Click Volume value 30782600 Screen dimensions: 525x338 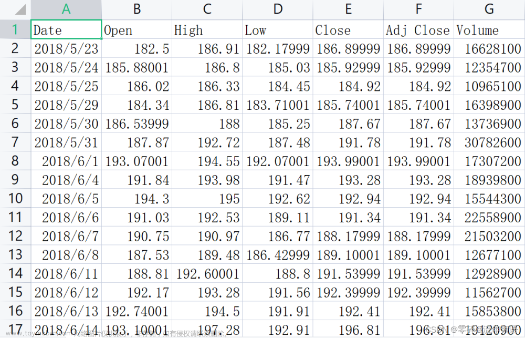coord(489,142)
